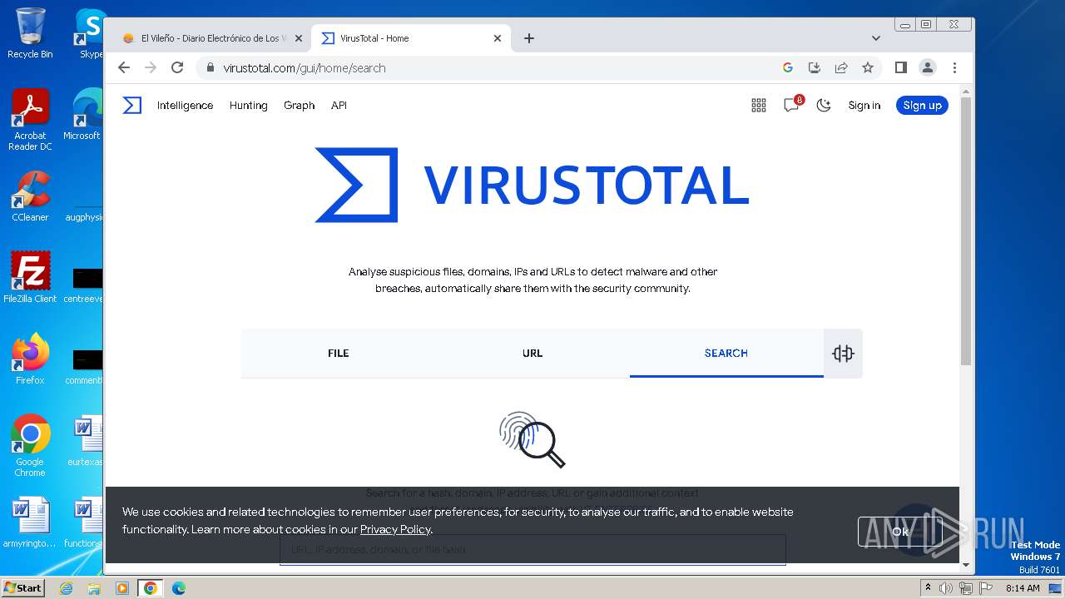Image resolution: width=1065 pixels, height=599 pixels.
Task: Close the VirusTotal - Home tab
Action: click(498, 38)
